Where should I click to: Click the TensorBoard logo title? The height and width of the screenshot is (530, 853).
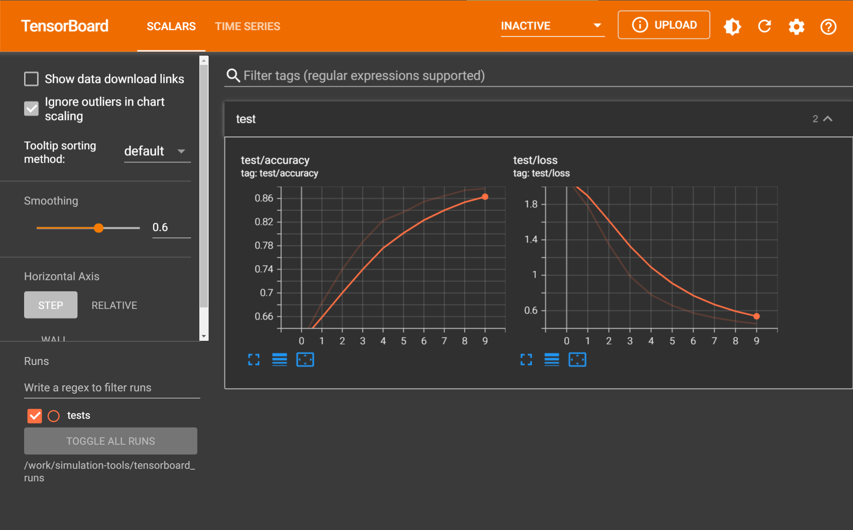click(x=65, y=26)
